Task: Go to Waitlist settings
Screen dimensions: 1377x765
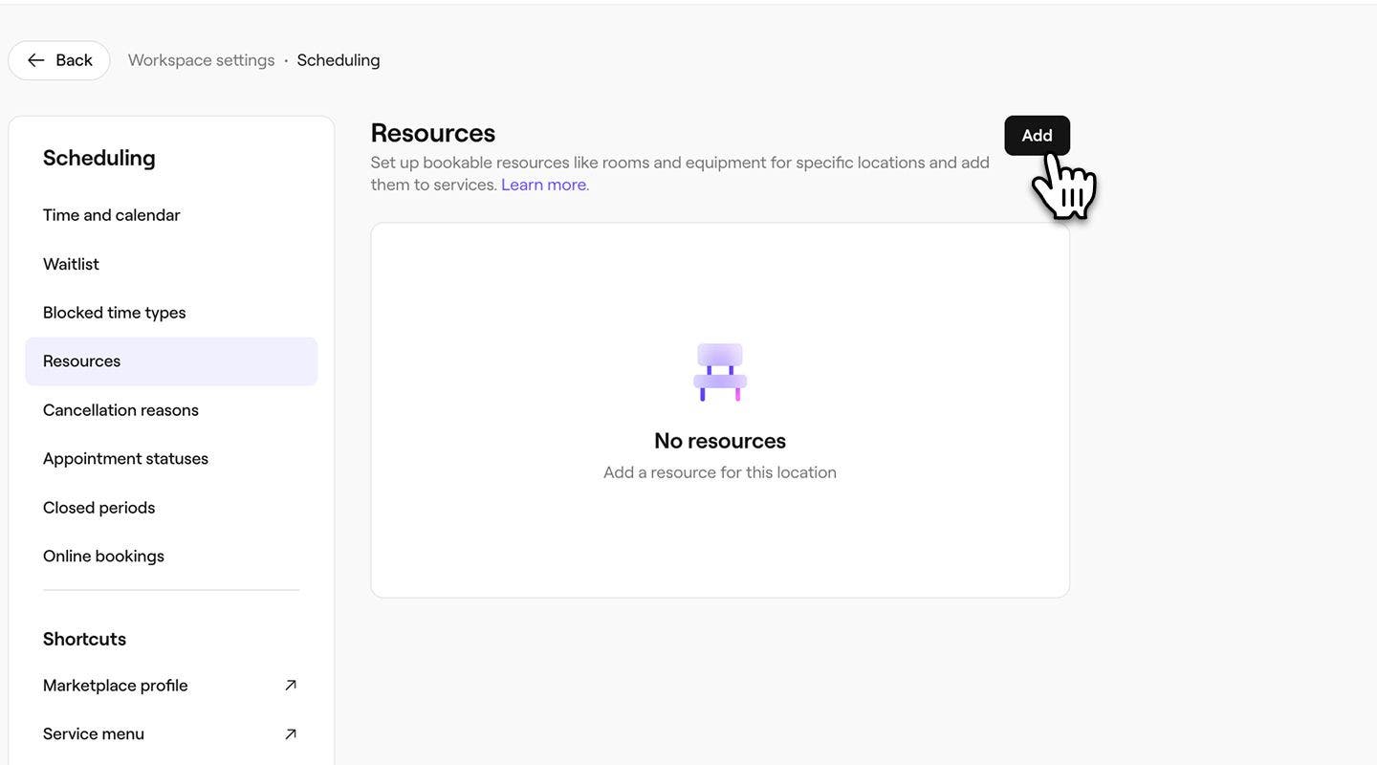Action: 171,264
